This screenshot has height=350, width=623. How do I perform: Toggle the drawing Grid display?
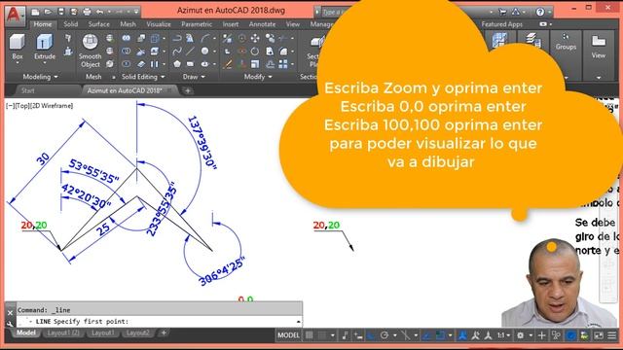(310, 335)
